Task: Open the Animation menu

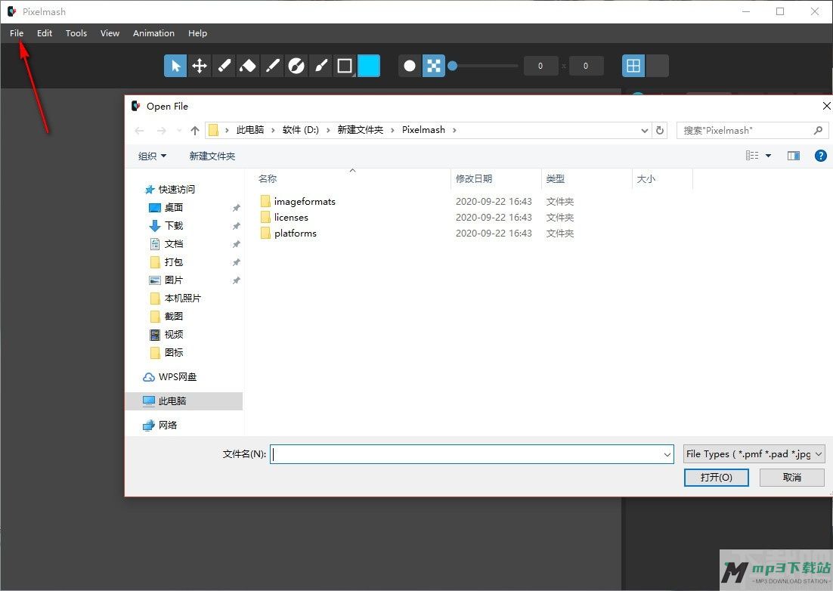Action: point(153,33)
